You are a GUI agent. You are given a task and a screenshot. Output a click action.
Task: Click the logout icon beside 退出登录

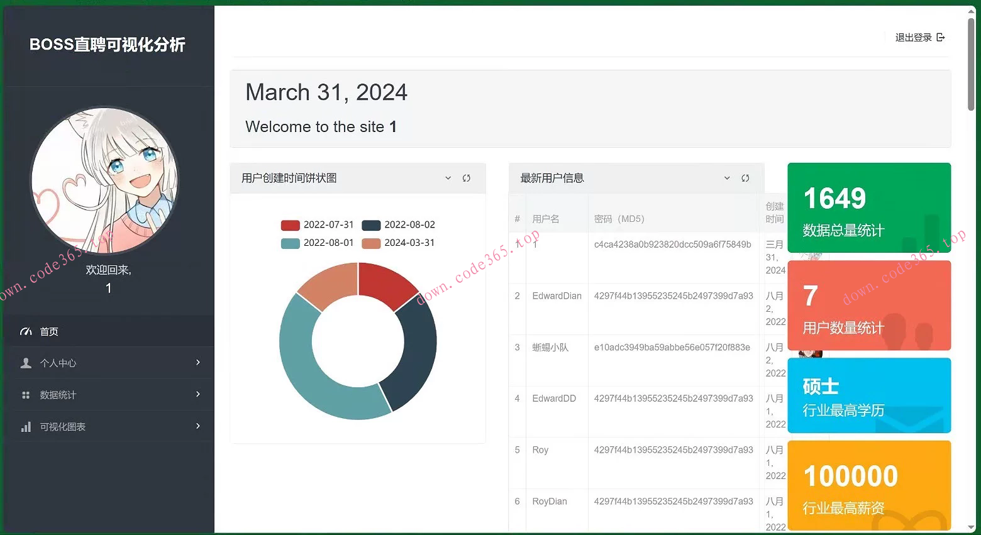(941, 38)
